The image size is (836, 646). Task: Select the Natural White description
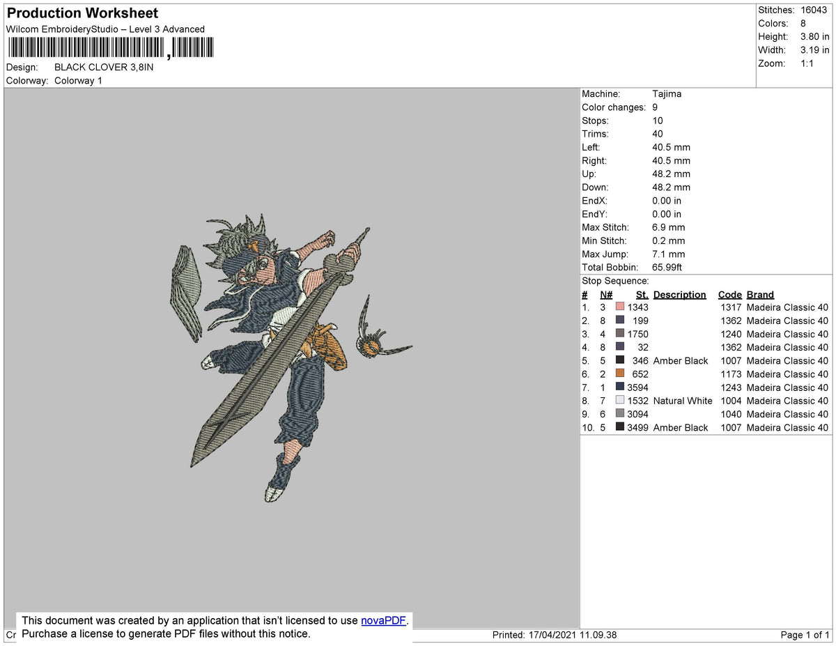click(683, 401)
